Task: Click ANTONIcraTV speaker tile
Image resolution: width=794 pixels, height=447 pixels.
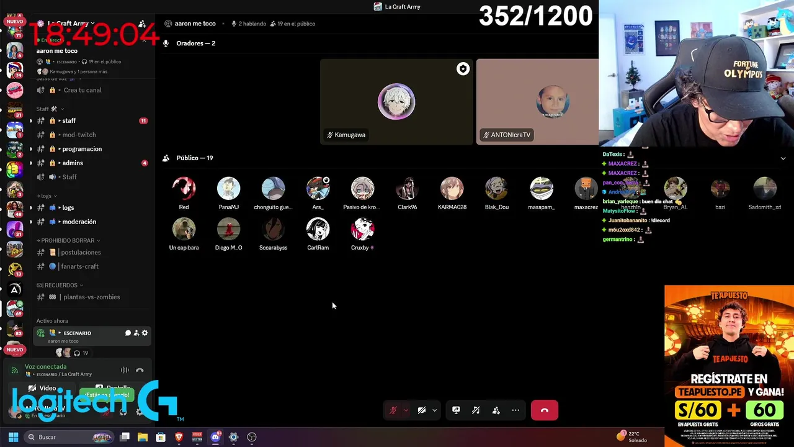Action: coord(537,102)
